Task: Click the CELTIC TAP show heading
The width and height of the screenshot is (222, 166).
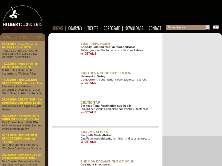Action: tap(90, 102)
